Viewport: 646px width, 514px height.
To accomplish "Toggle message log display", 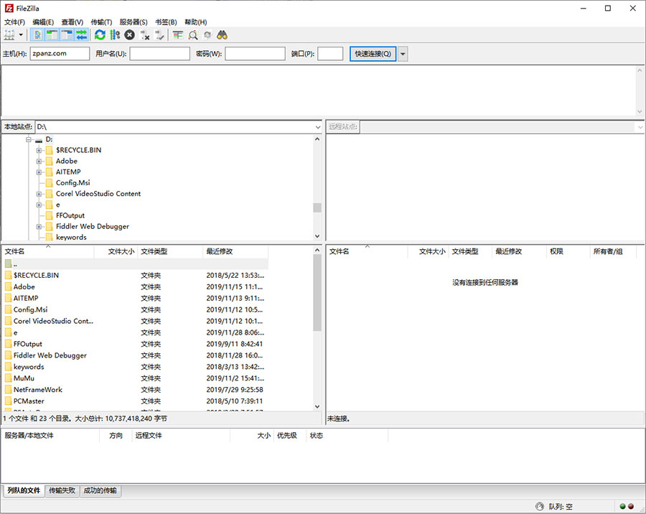I will (x=37, y=35).
